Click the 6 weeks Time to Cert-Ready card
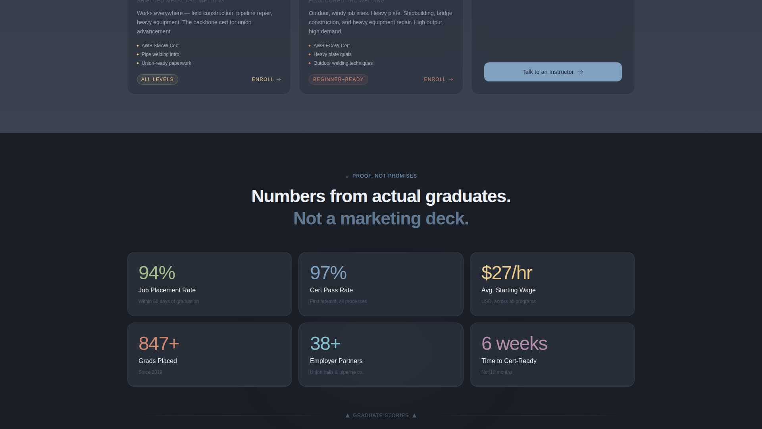 pyautogui.click(x=552, y=355)
